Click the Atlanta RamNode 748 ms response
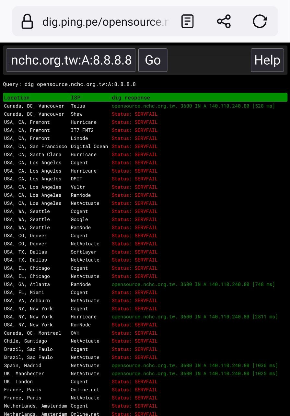The width and height of the screenshot is (290, 416). coord(193,284)
